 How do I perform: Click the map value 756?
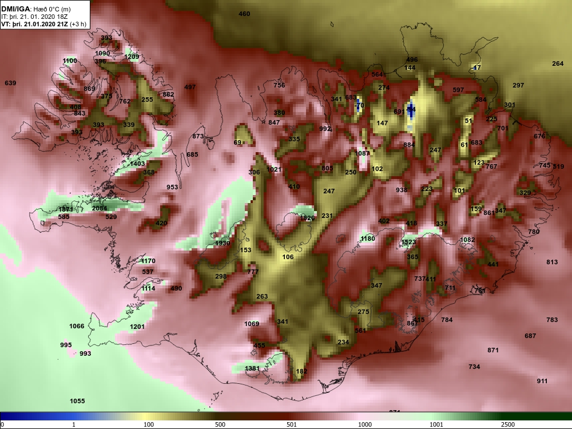coord(279,85)
